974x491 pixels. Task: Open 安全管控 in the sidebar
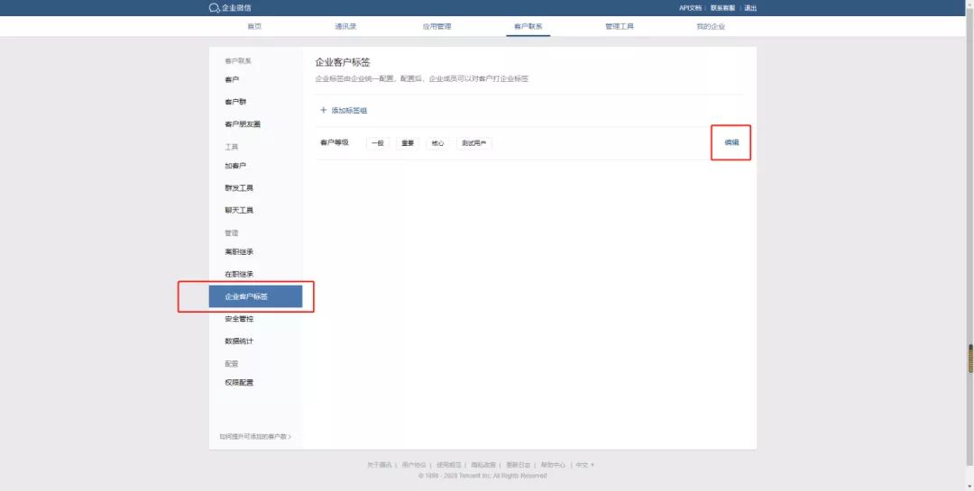(239, 319)
